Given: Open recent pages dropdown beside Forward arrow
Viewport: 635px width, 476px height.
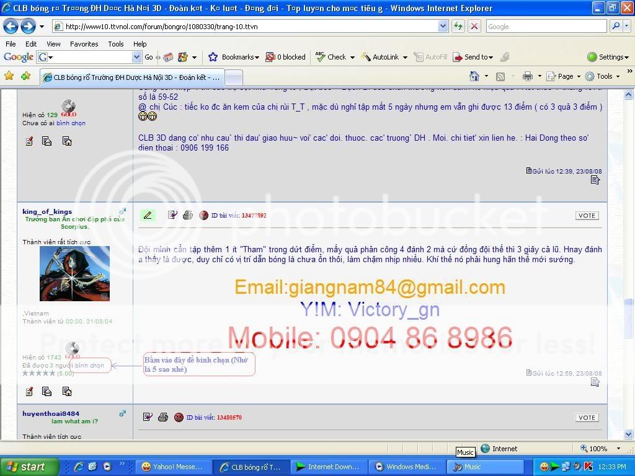Looking at the screenshot, I should coord(42,27).
